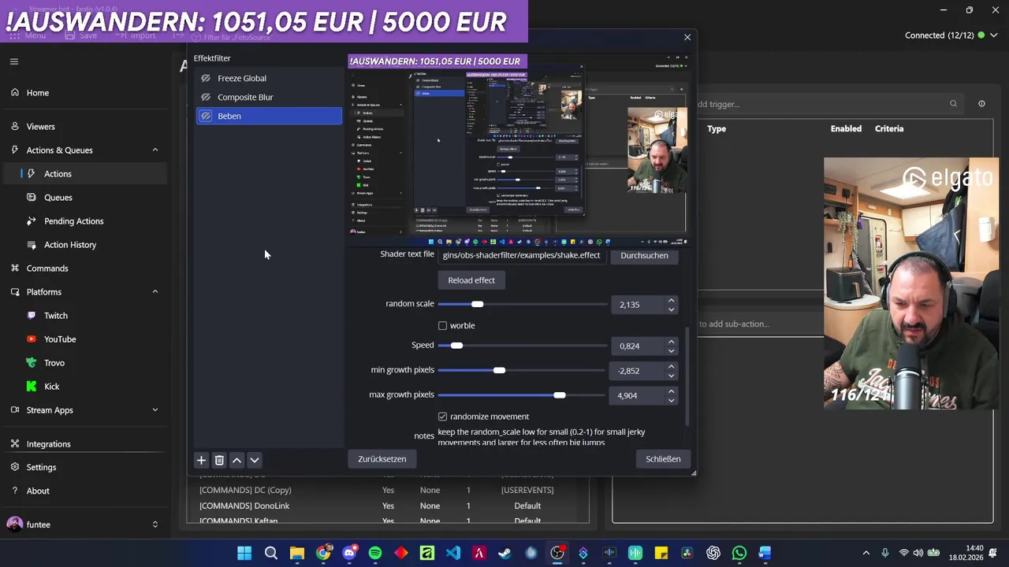Open Pending Actions via its icon

coord(31,220)
